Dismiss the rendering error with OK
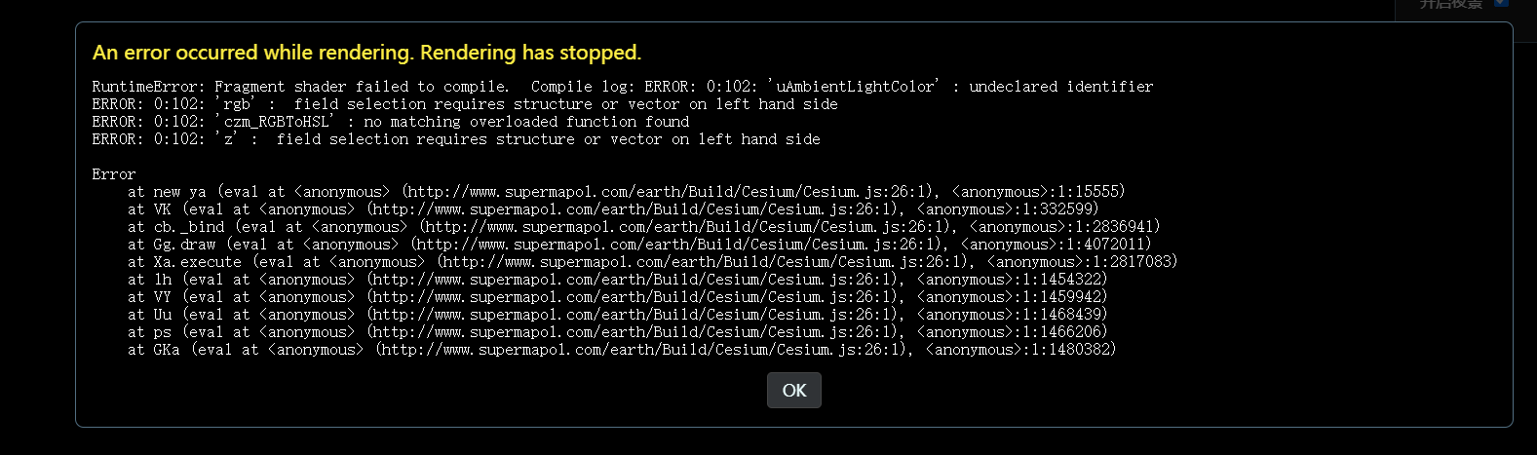Viewport: 1537px width, 455px height. click(x=793, y=390)
